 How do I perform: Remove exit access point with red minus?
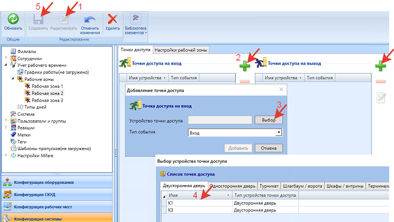(380, 81)
